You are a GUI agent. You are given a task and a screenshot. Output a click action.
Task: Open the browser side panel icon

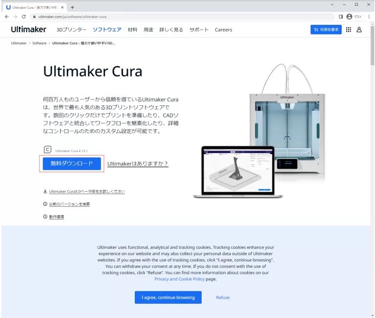coord(340,17)
